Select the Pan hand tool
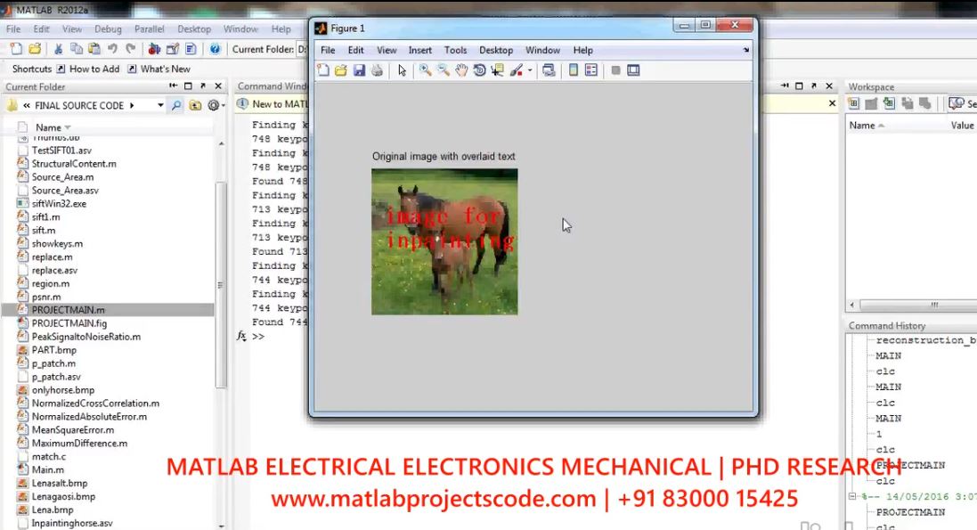977x530 pixels. (x=461, y=70)
